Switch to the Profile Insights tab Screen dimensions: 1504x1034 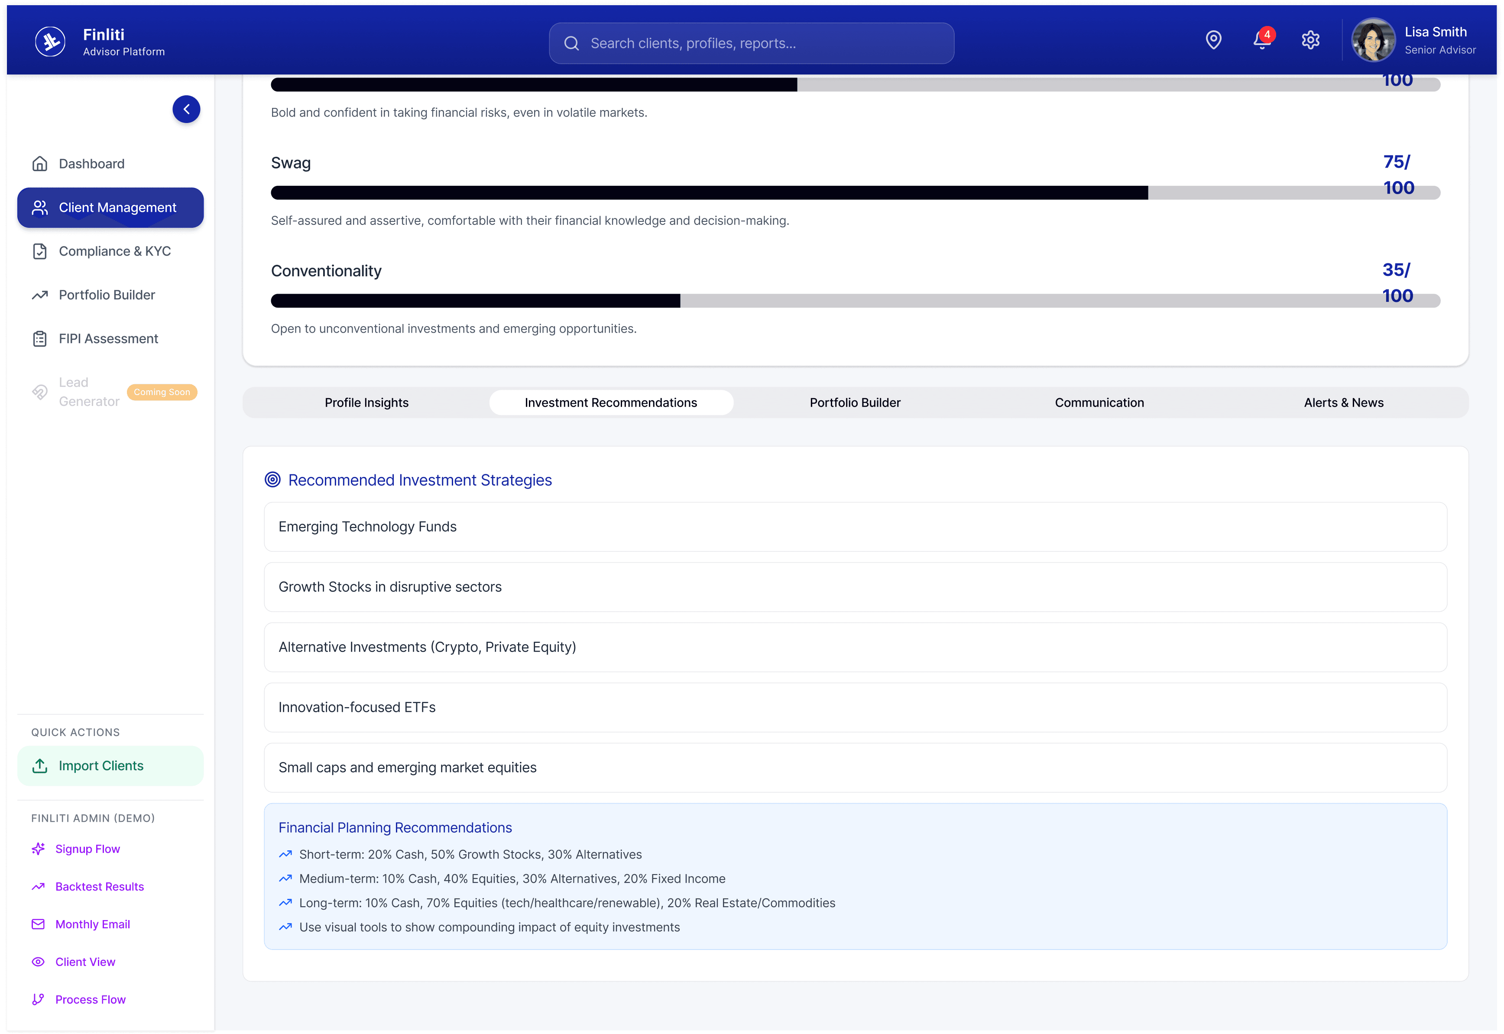click(x=366, y=402)
